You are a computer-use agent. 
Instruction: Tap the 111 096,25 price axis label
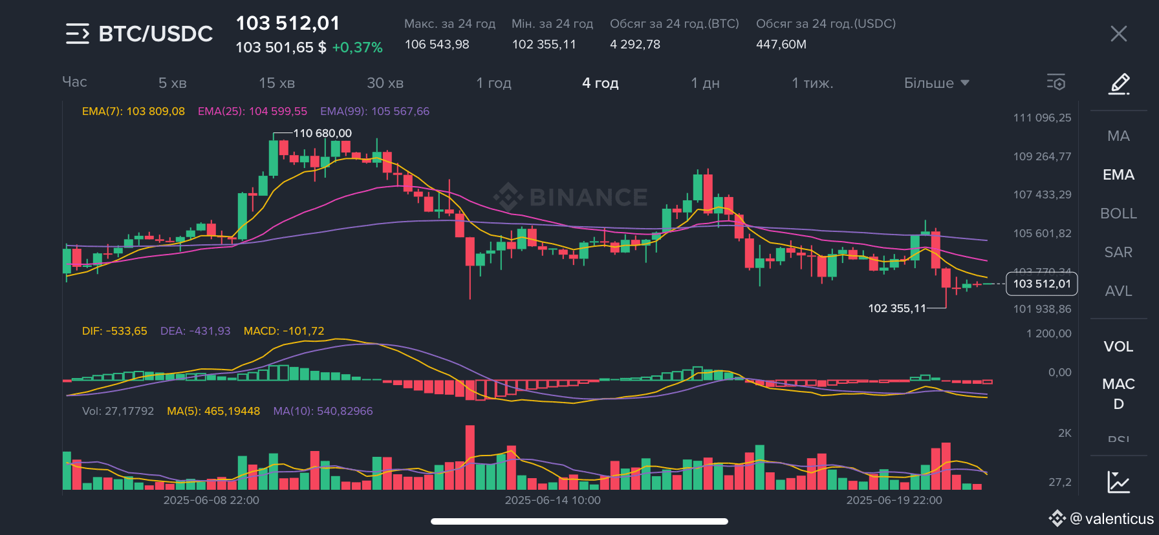point(1043,118)
